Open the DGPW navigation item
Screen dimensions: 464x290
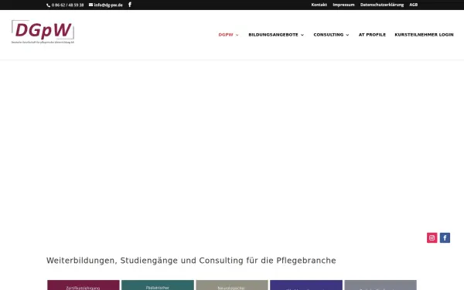(226, 35)
